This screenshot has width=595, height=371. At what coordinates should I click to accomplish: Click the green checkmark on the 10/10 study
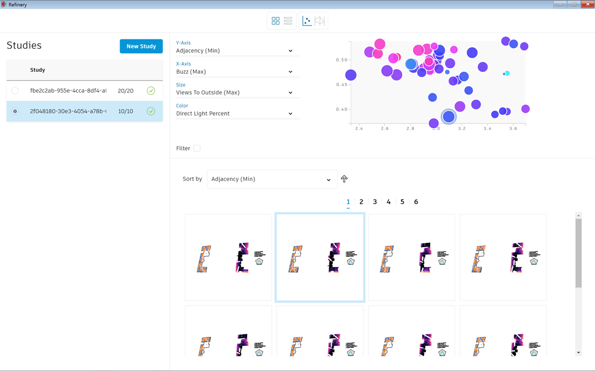(x=151, y=111)
